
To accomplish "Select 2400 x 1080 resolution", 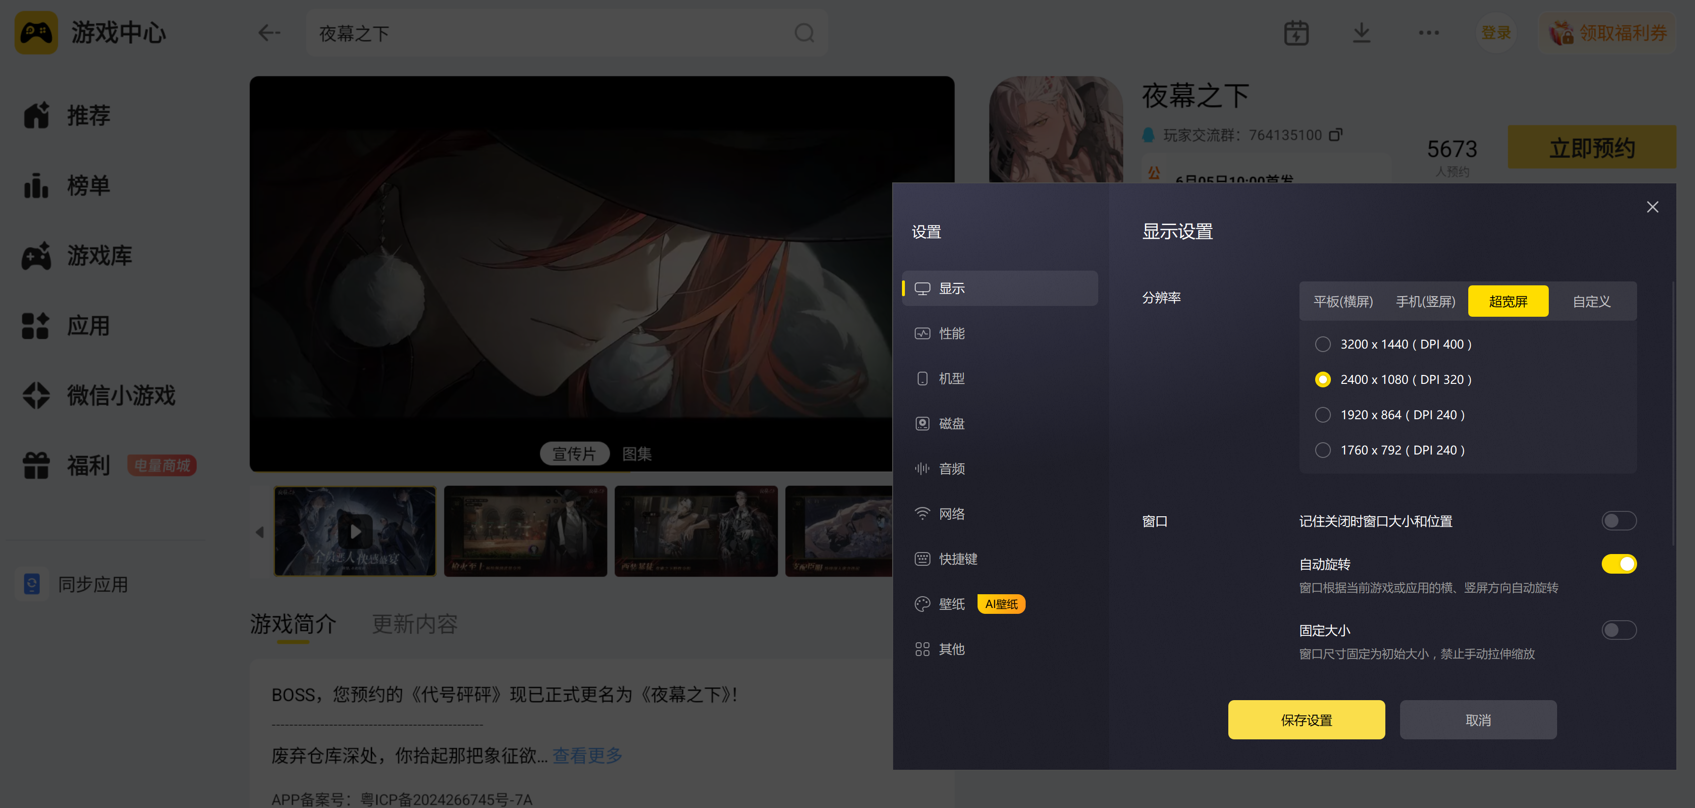I will tap(1323, 379).
